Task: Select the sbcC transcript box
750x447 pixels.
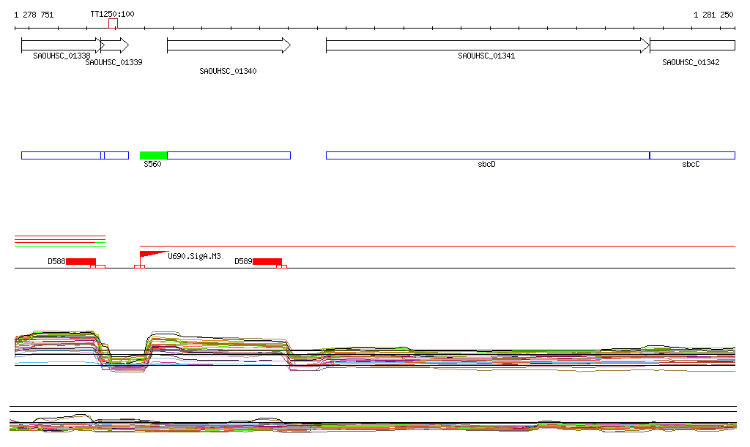Action: 691,155
